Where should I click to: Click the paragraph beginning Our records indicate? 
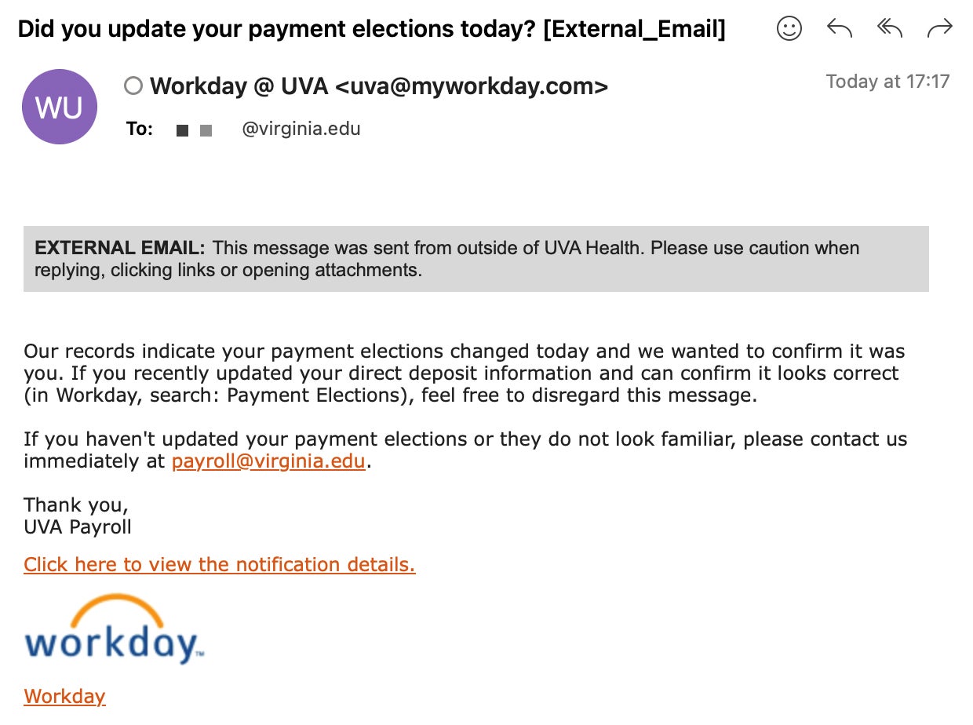click(464, 373)
